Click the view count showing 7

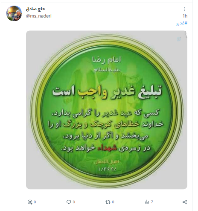pyautogui.click(x=152, y=202)
